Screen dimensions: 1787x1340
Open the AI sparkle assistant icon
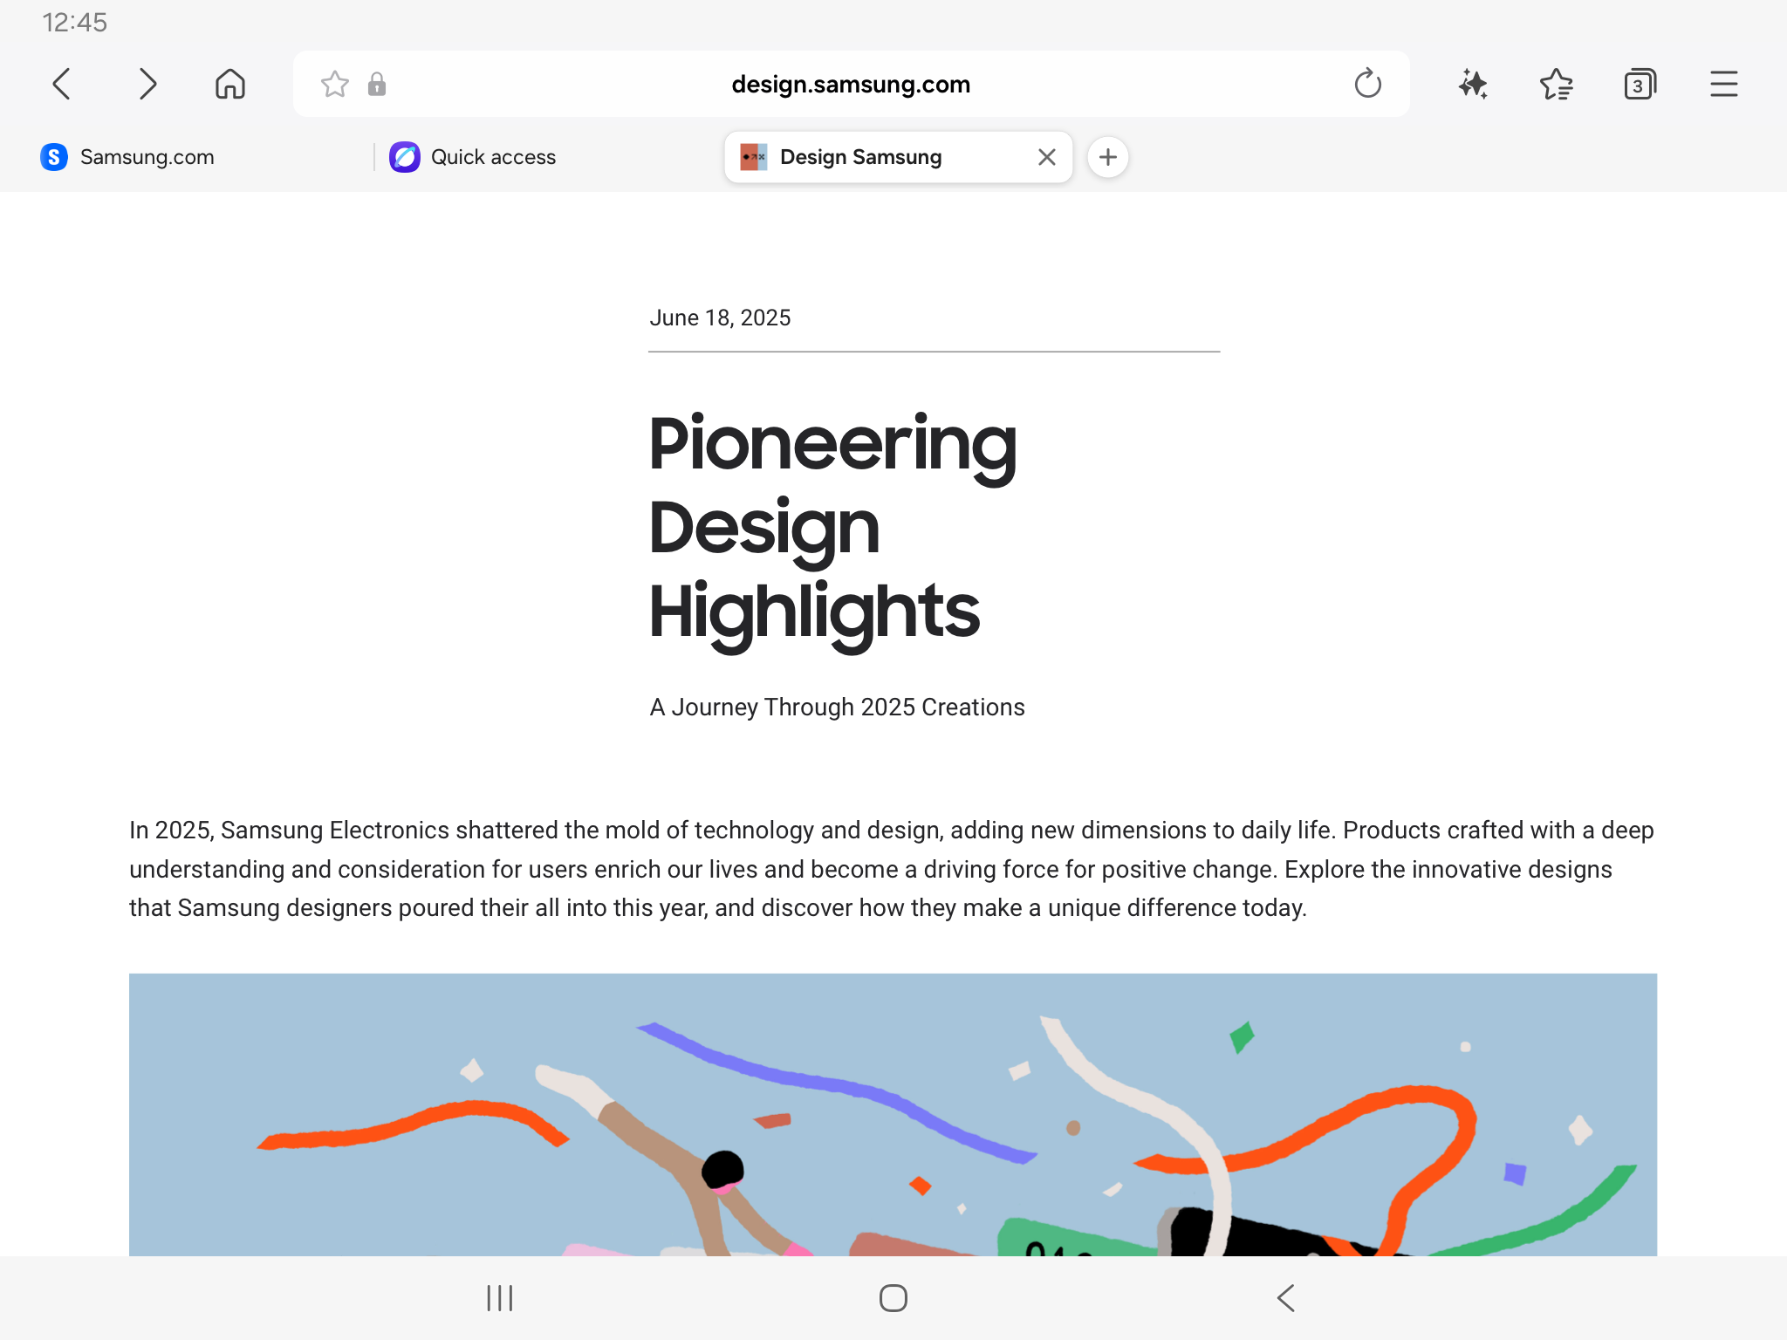click(x=1473, y=85)
